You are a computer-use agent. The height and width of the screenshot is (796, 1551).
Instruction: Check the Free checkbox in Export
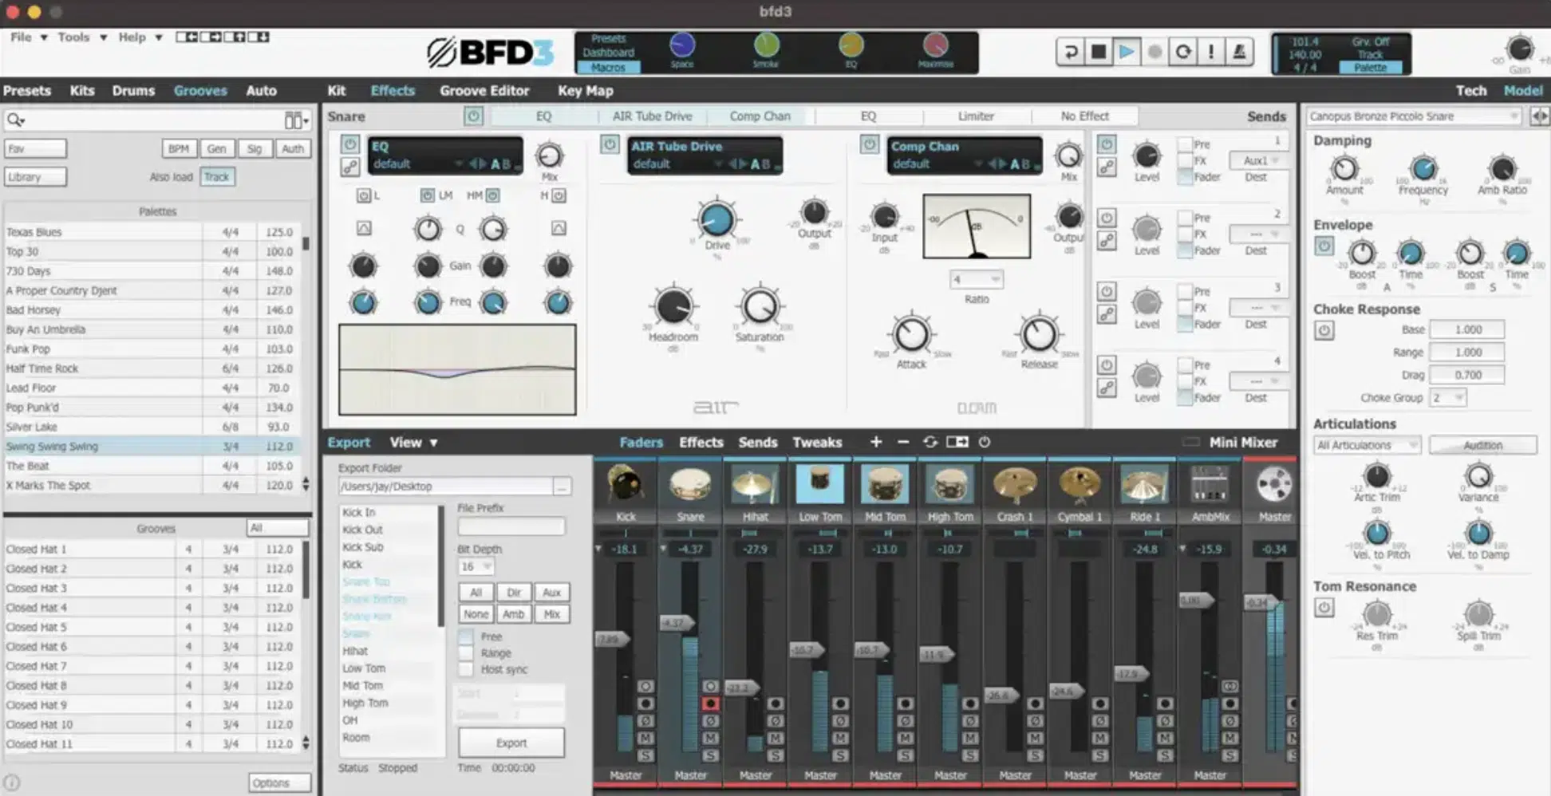point(466,636)
